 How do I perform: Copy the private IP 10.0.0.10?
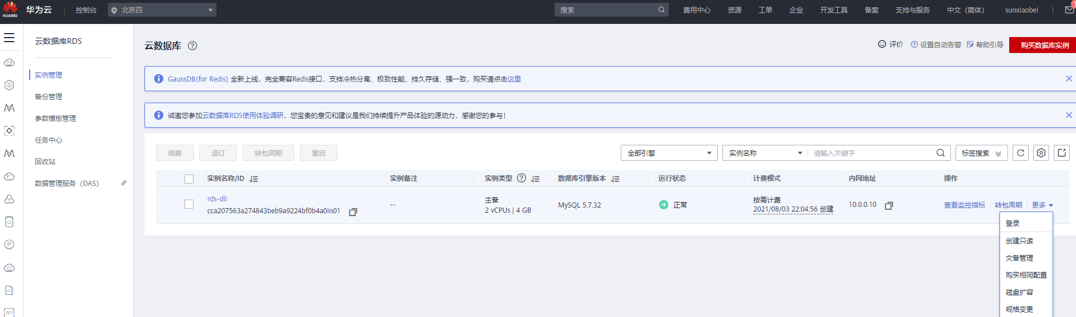click(x=889, y=206)
